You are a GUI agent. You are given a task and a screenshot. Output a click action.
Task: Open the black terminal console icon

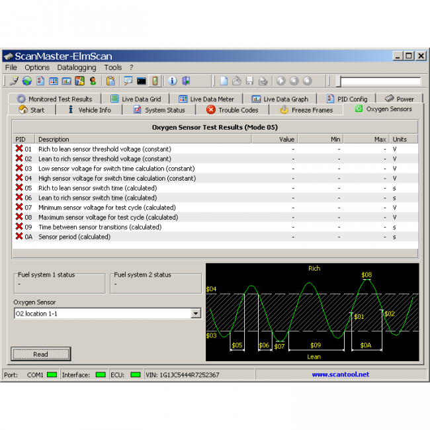tap(142, 81)
